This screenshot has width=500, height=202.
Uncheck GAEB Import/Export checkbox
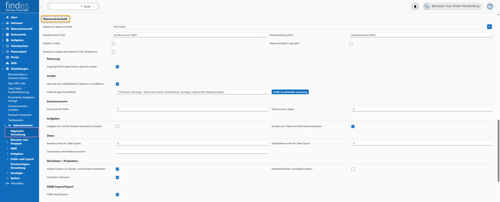pyautogui.click(x=117, y=194)
